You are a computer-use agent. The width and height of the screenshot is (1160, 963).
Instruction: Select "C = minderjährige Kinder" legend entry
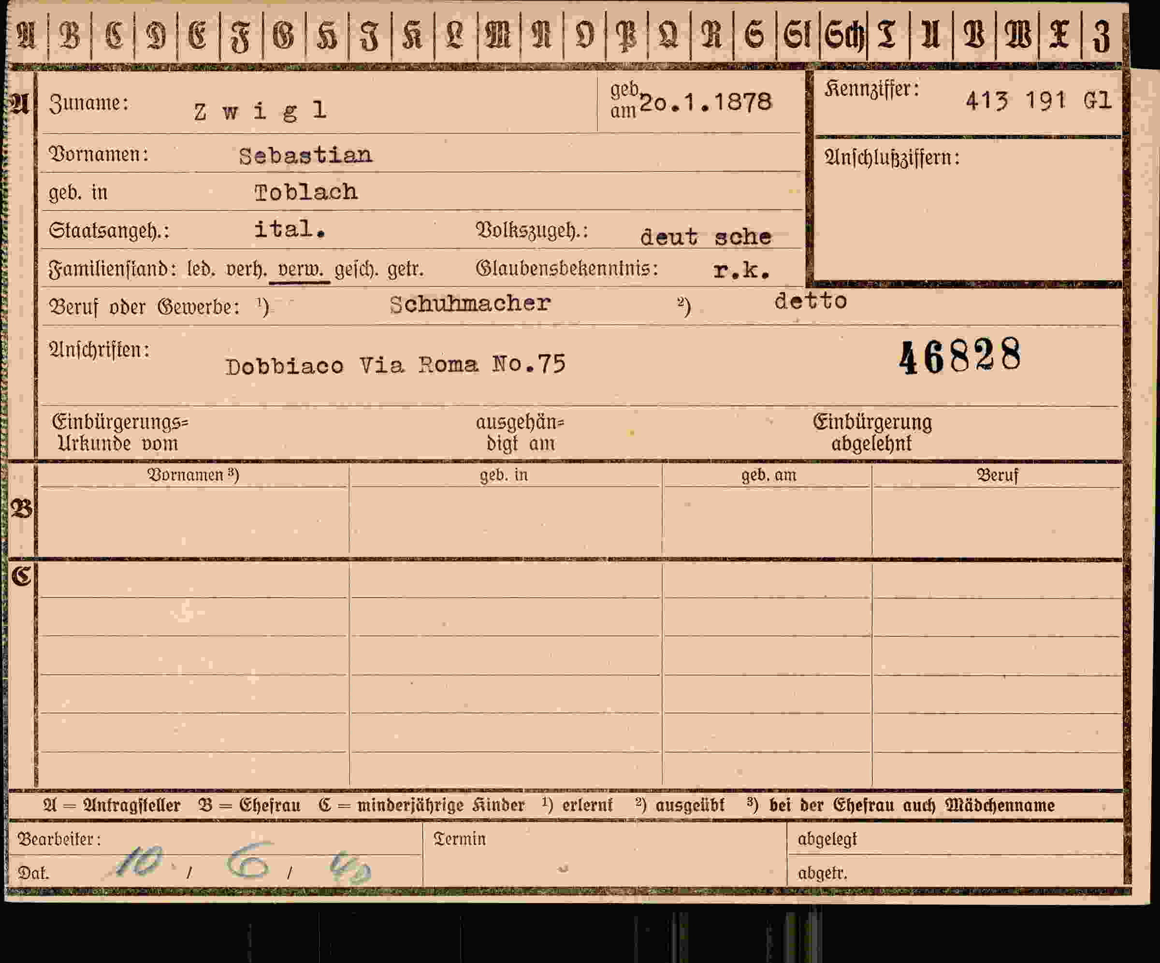pos(421,805)
